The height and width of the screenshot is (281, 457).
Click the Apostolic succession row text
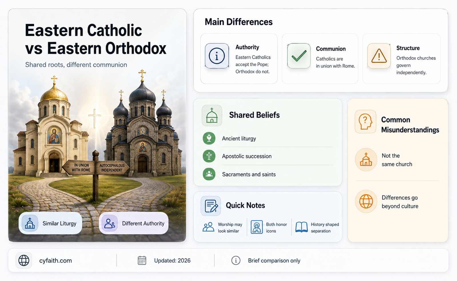click(x=247, y=156)
